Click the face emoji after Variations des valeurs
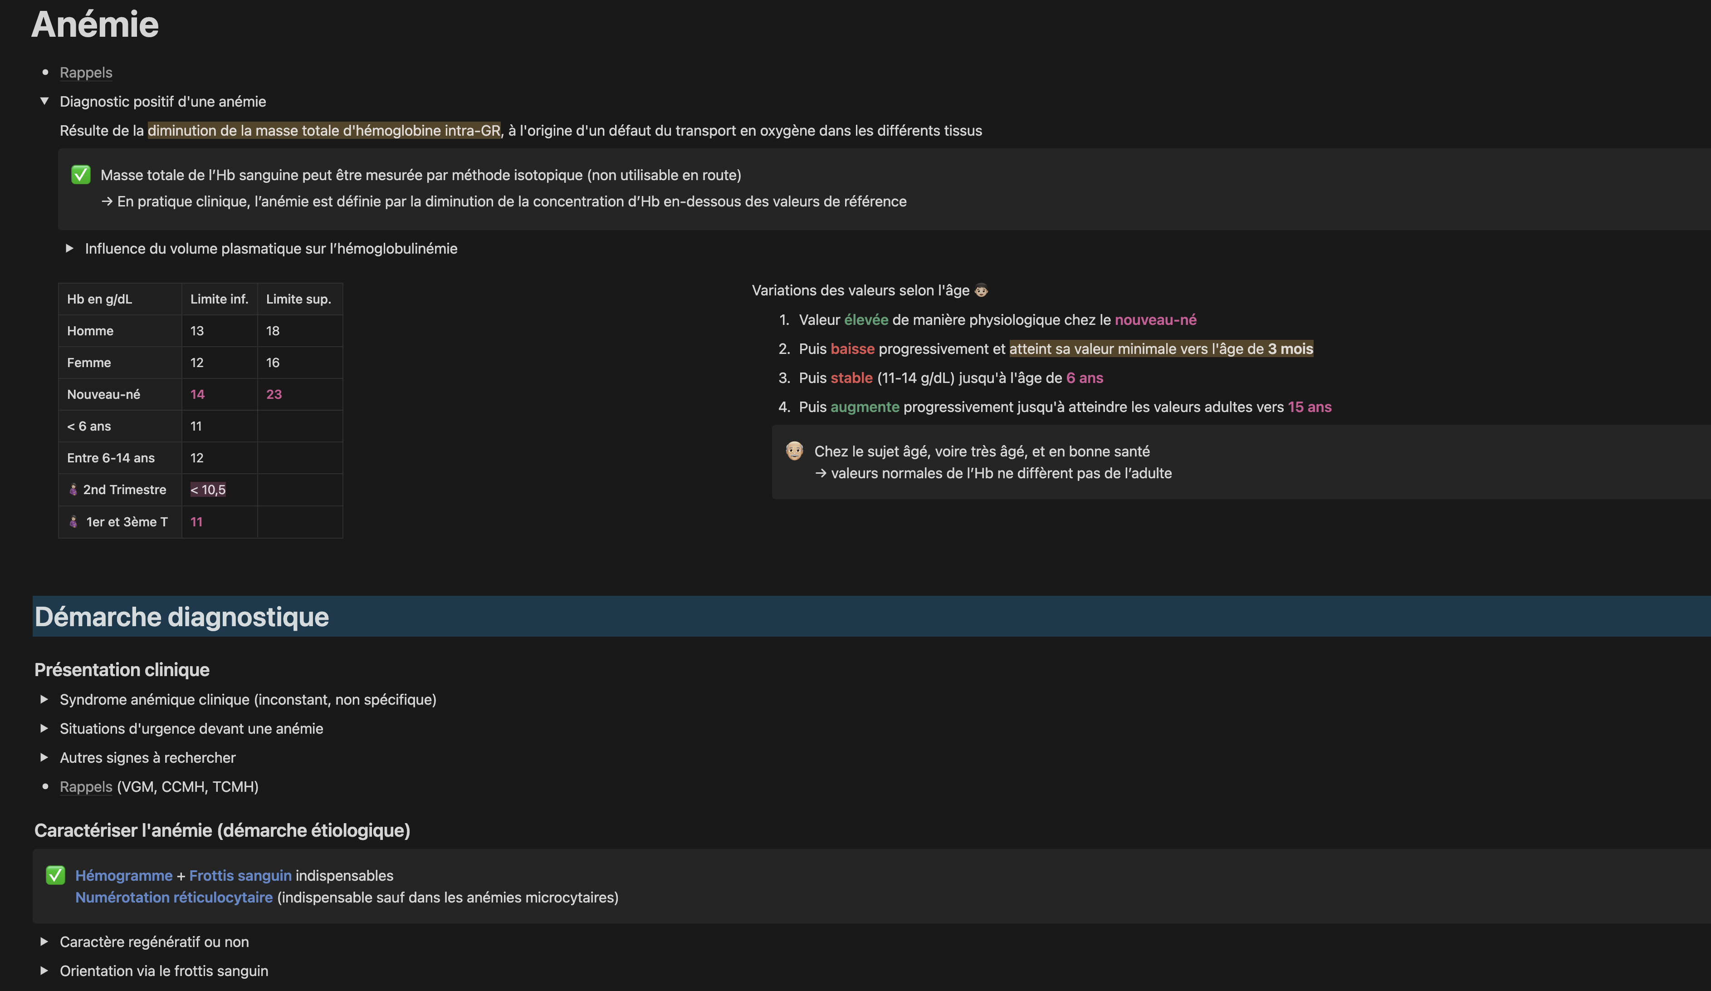1711x991 pixels. click(981, 291)
